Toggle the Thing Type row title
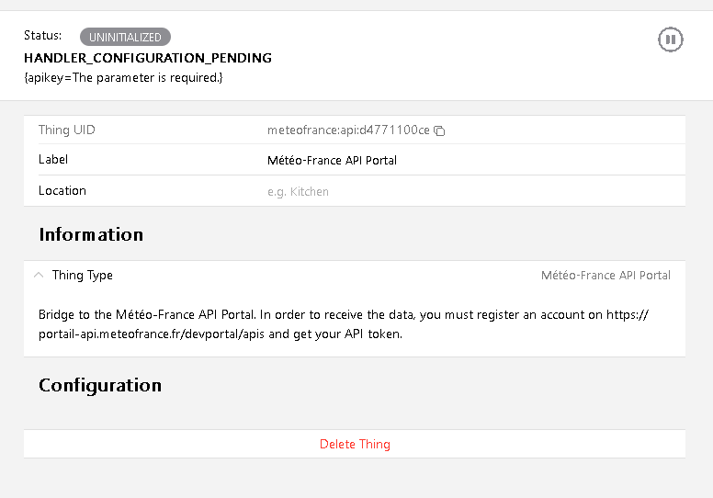The width and height of the screenshot is (713, 498). (x=83, y=275)
